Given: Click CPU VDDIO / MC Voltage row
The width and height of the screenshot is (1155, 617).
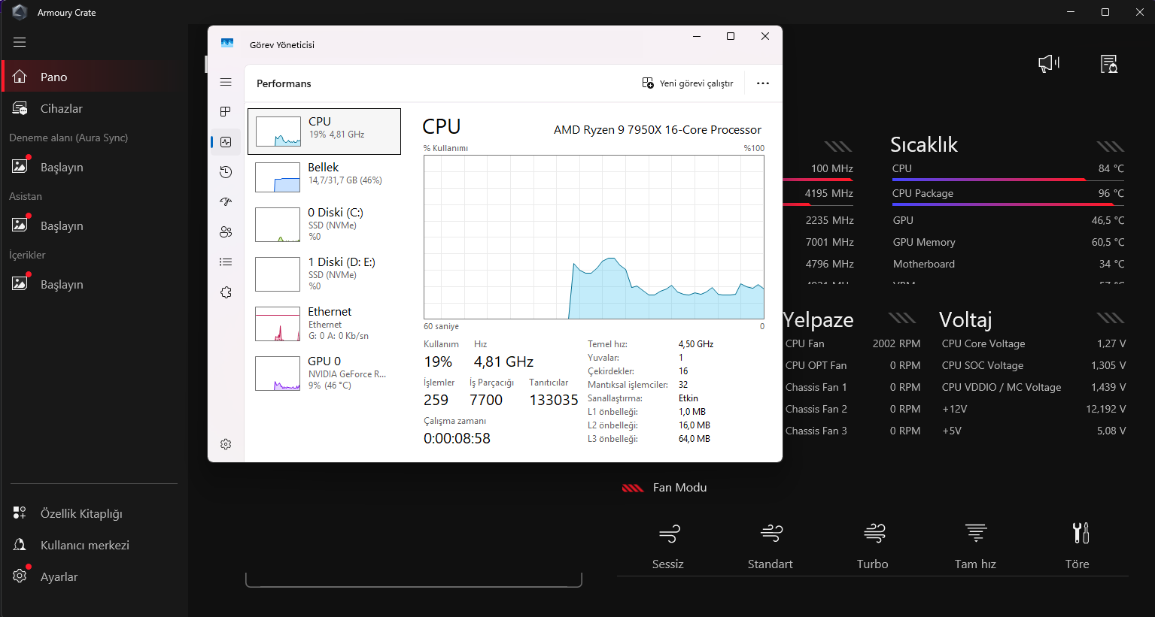Looking at the screenshot, I should [1034, 387].
